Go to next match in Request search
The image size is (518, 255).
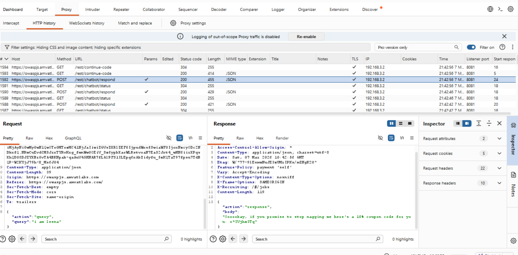pyautogui.click(x=33, y=239)
